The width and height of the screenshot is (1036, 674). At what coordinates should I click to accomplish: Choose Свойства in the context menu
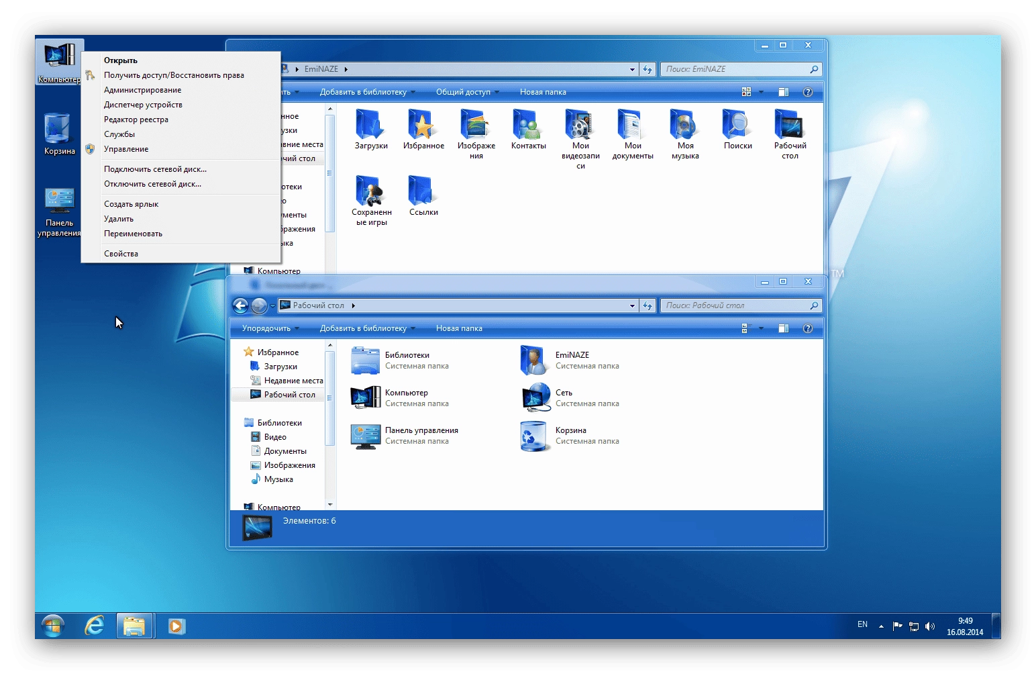pos(180,254)
